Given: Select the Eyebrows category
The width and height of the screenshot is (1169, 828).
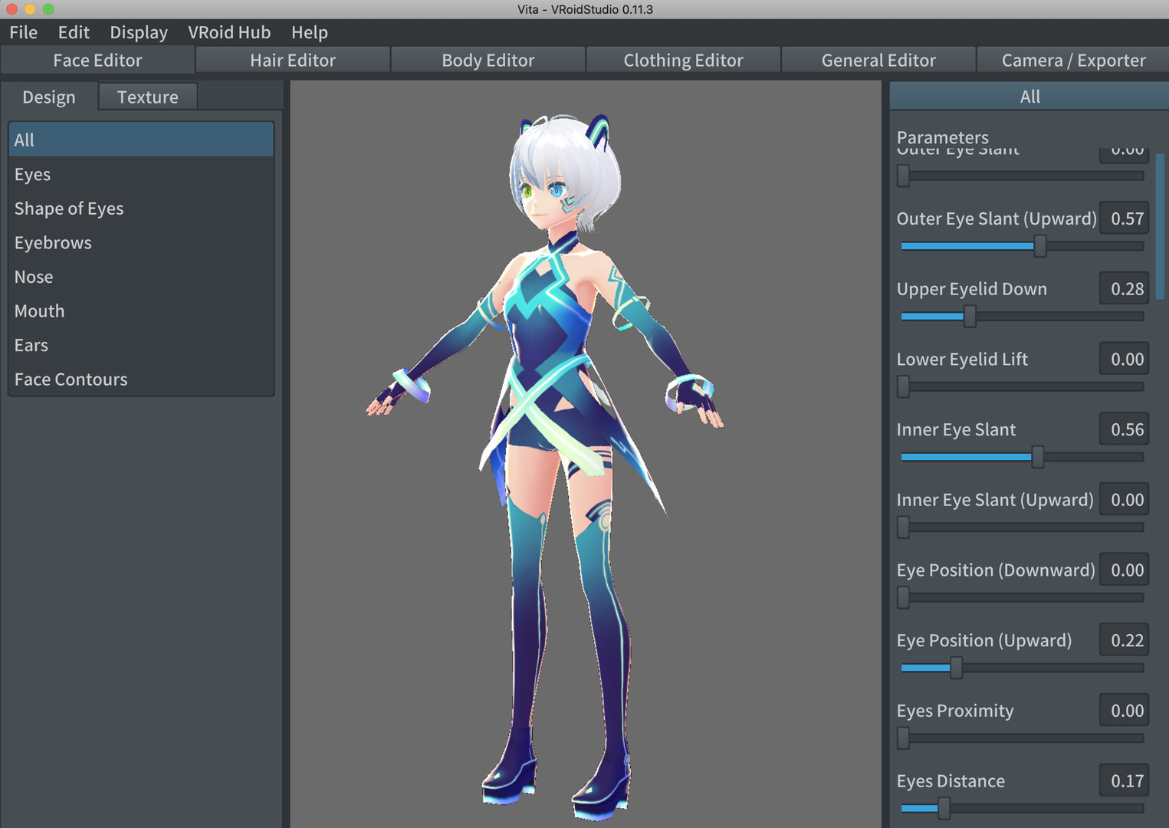Looking at the screenshot, I should [53, 242].
